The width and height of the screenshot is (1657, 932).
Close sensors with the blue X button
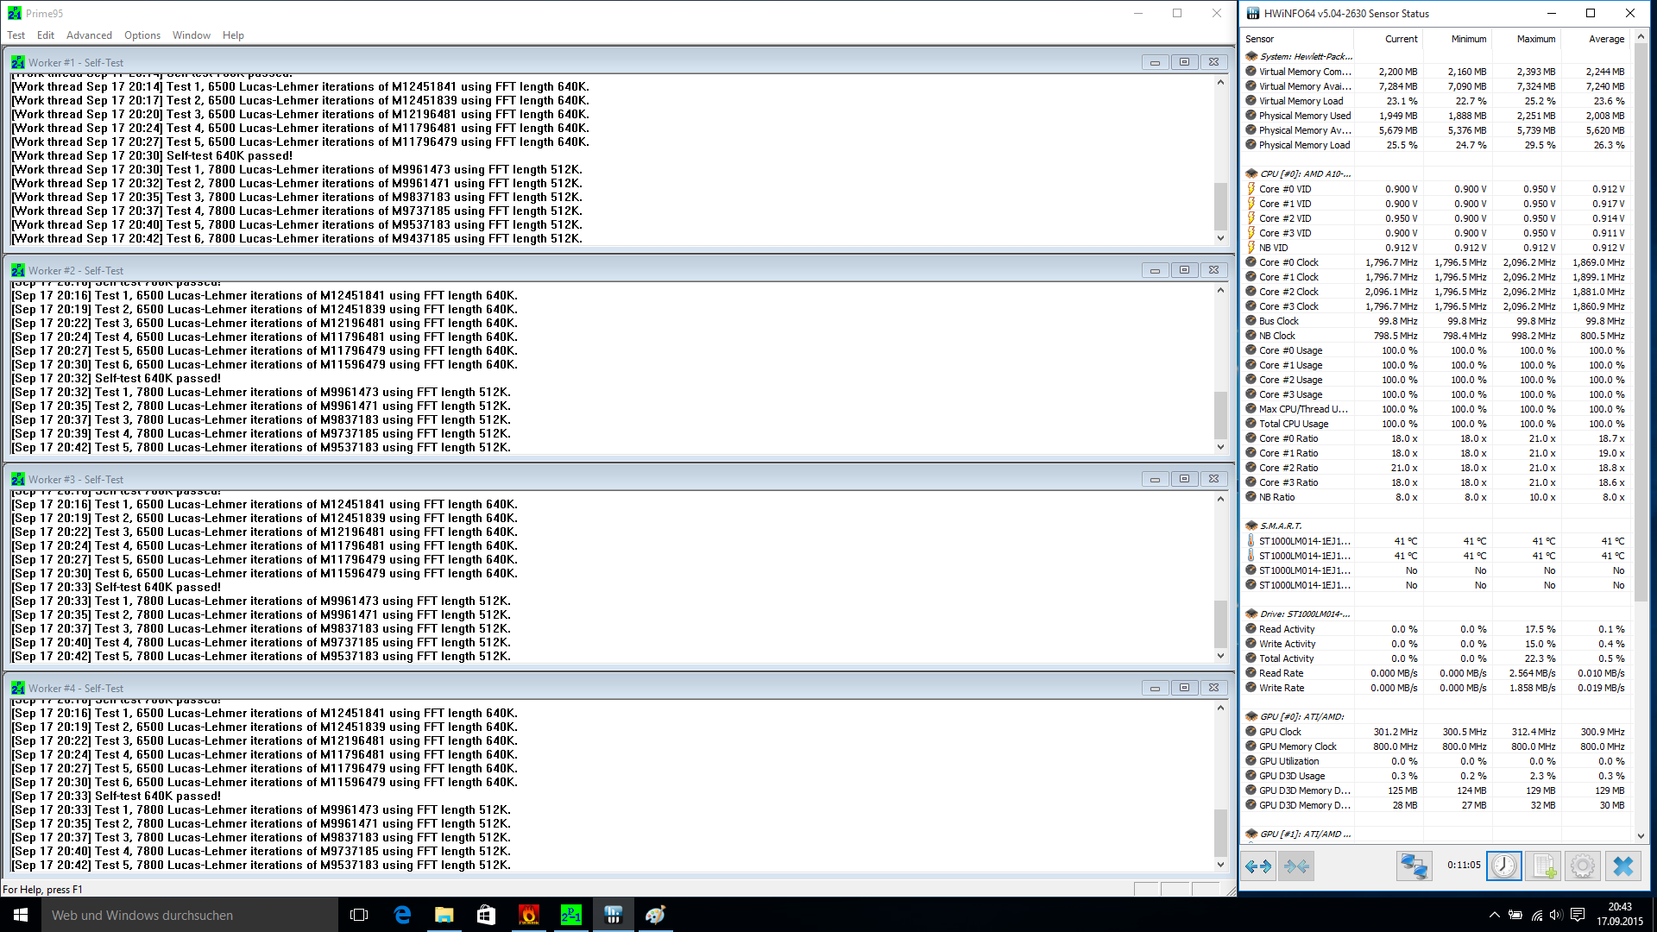[x=1622, y=866]
